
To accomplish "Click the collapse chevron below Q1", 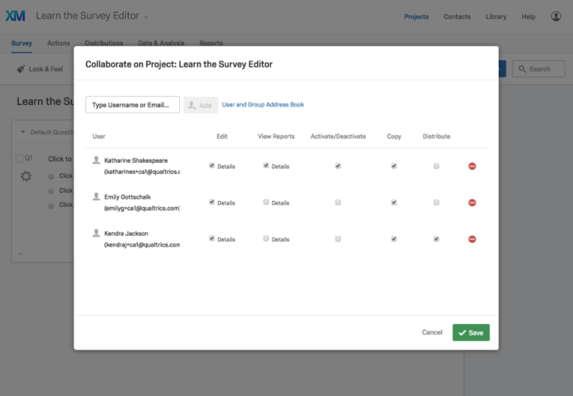I will pos(21,254).
